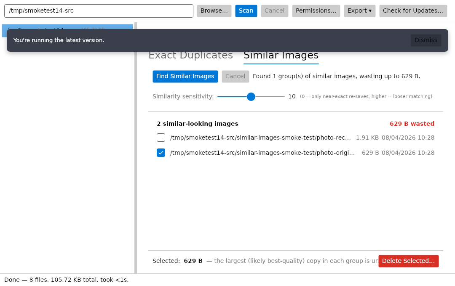The height and width of the screenshot is (286, 455).
Task: Click the Cancel button beside Find Similar Images
Action: point(236,76)
